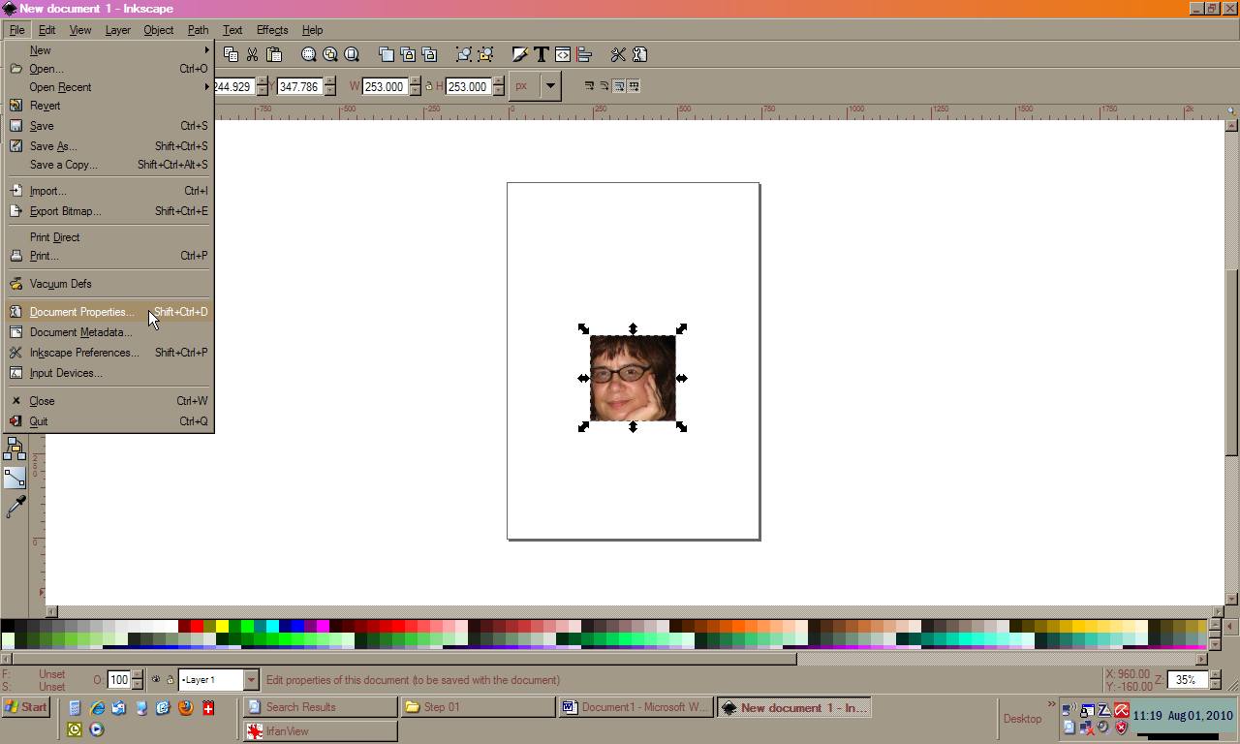Click the Copy icon in the command toolbar

tap(231, 54)
